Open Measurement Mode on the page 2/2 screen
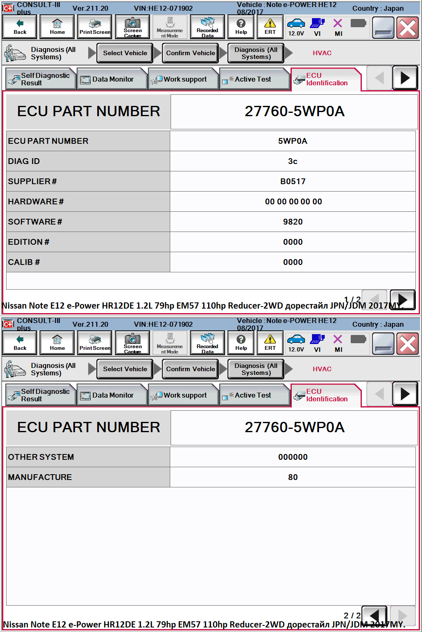The width and height of the screenshot is (422, 632). click(170, 343)
